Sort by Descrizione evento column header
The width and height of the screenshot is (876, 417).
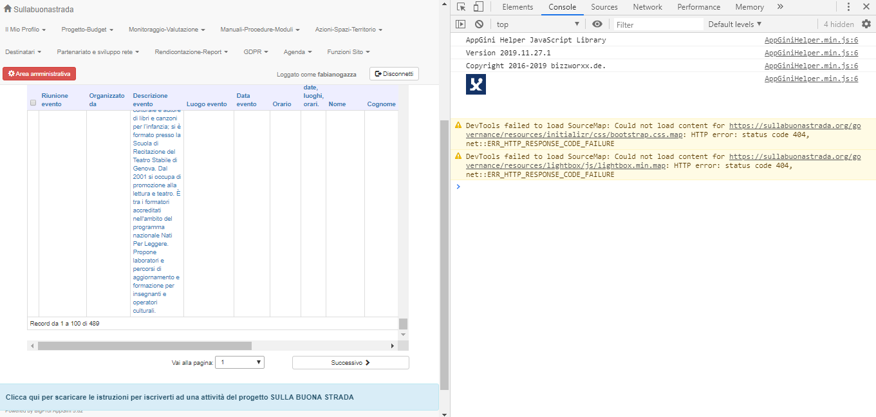point(150,100)
